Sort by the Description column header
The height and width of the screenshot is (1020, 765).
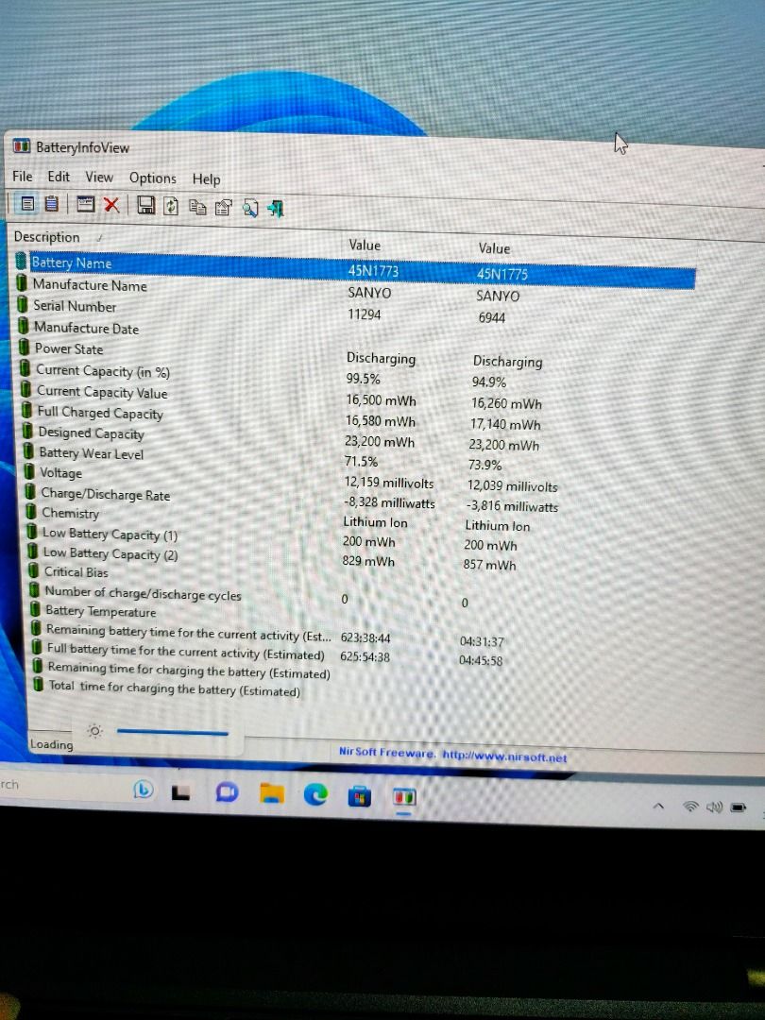click(x=47, y=237)
